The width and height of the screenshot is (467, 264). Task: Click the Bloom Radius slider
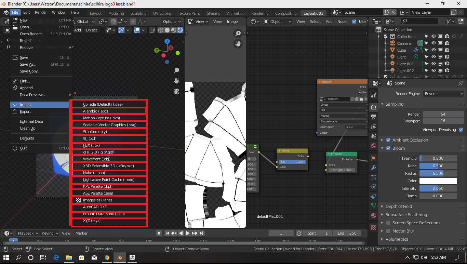pos(438,173)
